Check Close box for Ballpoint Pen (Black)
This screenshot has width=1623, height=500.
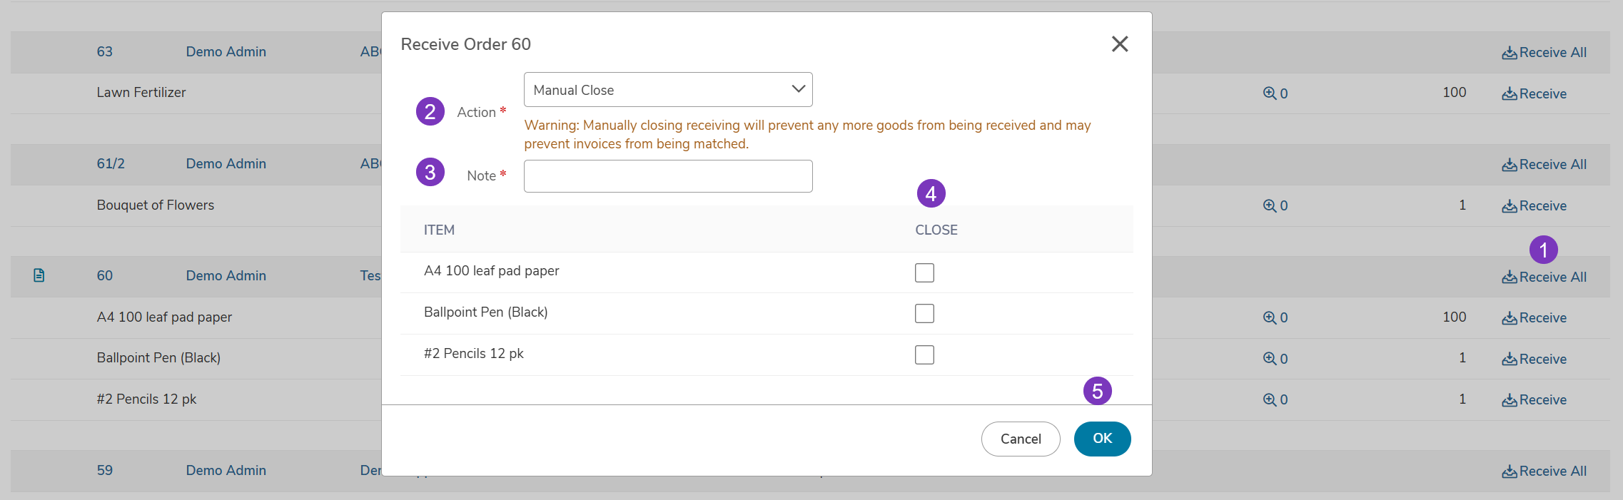924,313
